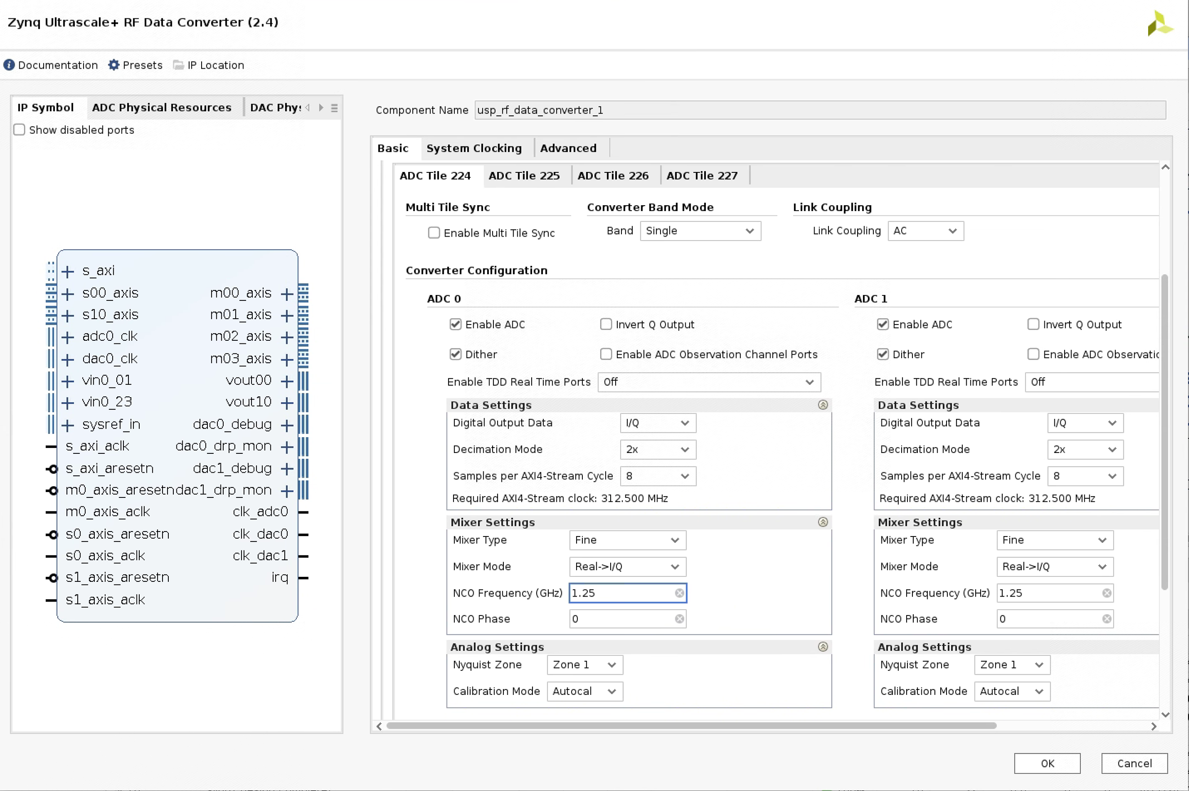Screen dimensions: 1189x791
Task: Expand the m00_axis port plus icon
Action: (x=287, y=294)
